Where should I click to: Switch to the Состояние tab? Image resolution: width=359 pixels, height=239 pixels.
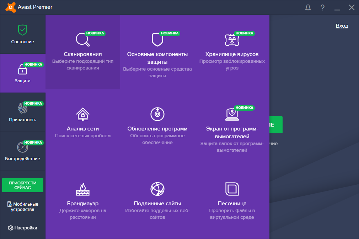(x=23, y=34)
